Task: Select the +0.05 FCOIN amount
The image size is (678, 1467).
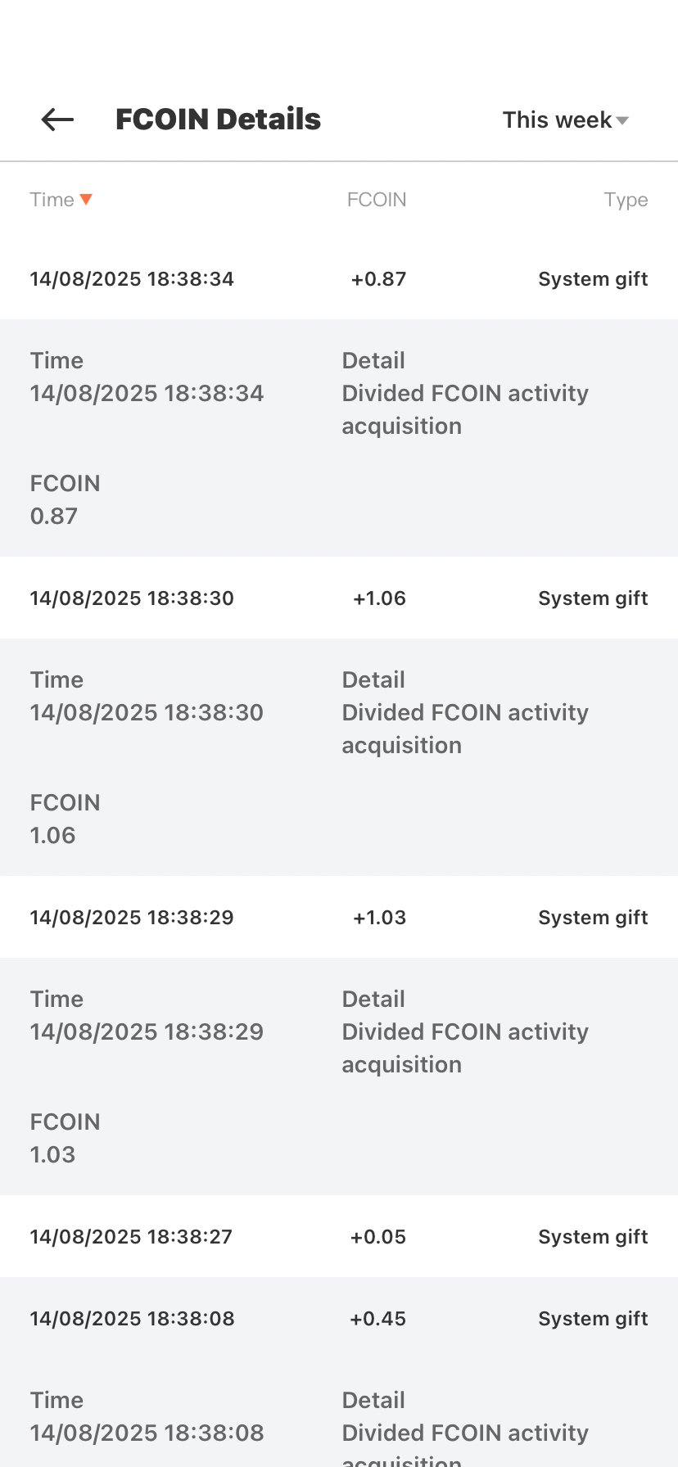Action: coord(378,1236)
